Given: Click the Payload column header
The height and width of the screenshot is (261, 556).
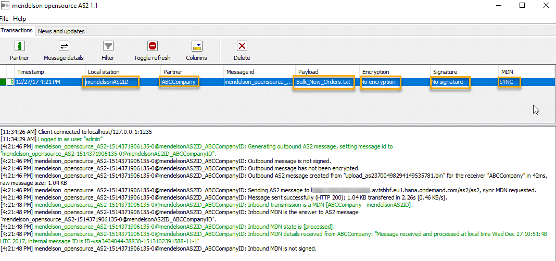Looking at the screenshot, I should point(308,72).
